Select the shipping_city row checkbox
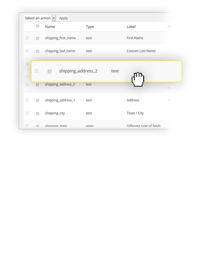Image resolution: width=197 pixels, height=269 pixels. (37, 114)
